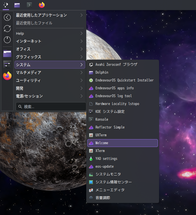
Task: Click the システムモニタ chart icon
Action: coord(91,174)
